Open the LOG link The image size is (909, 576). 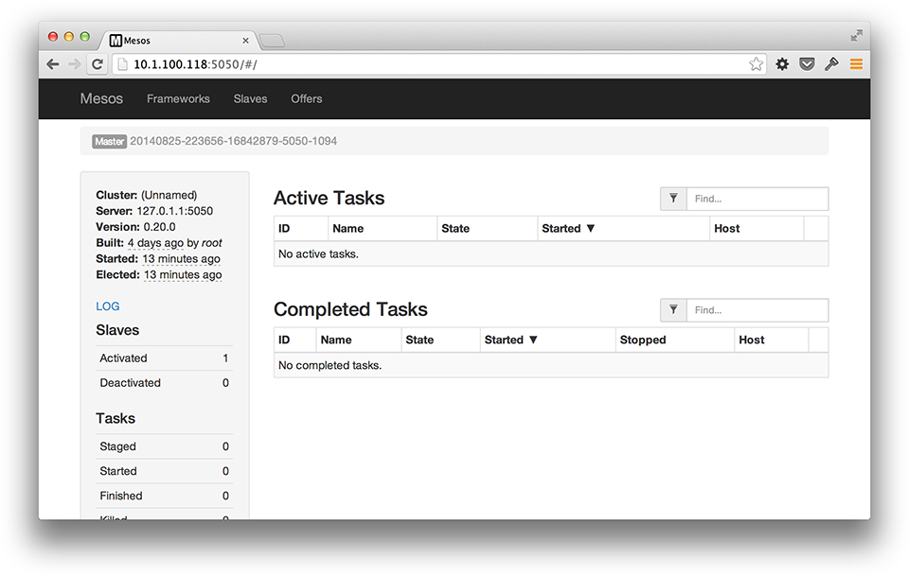point(108,306)
